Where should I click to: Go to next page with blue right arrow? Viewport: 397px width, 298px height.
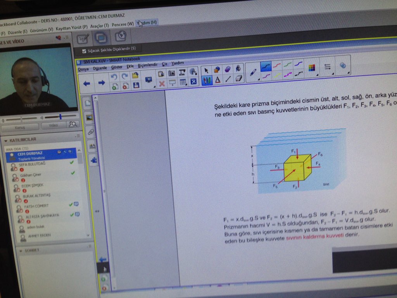[102, 83]
